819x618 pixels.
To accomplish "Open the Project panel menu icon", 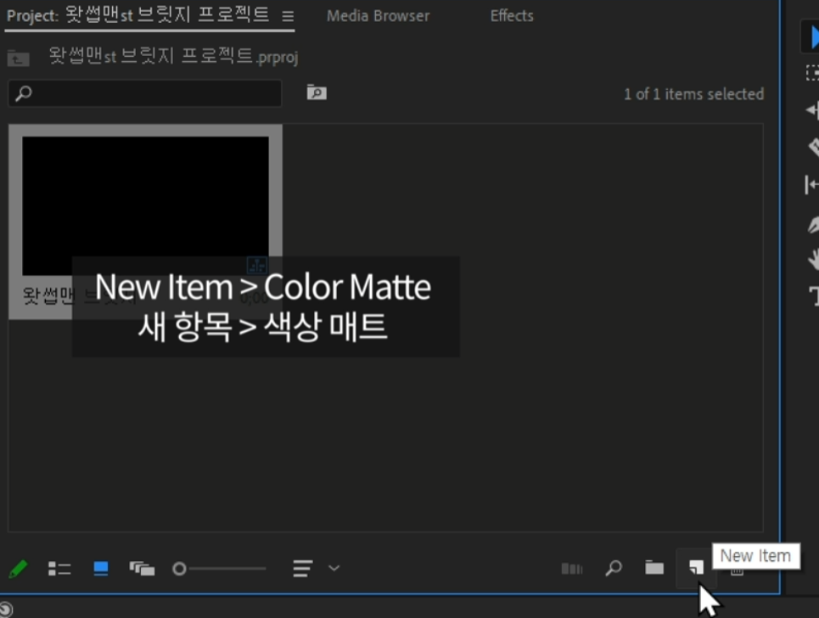I will (x=288, y=16).
